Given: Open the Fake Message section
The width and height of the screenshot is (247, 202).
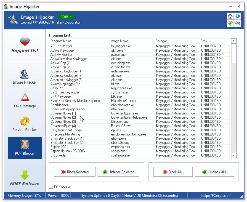Looking at the screenshot, I should [x=25, y=101].
